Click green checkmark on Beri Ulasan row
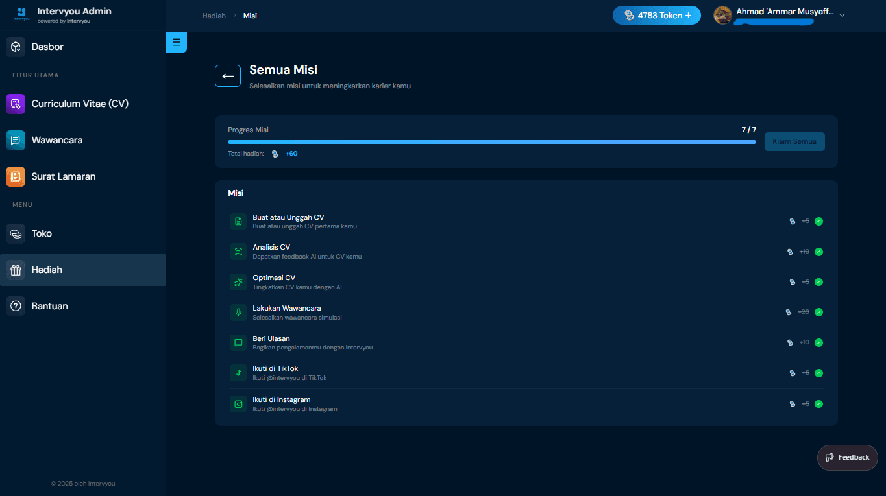886x496 pixels. pyautogui.click(x=818, y=342)
